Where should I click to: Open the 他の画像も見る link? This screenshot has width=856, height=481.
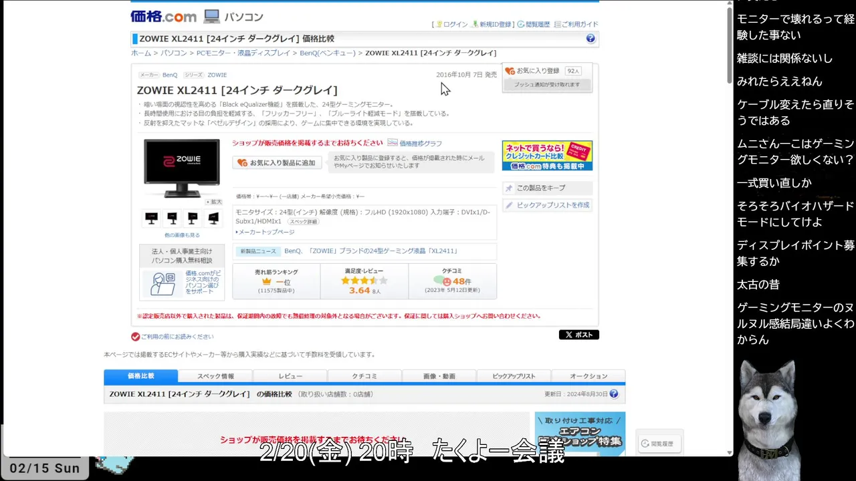pos(182,235)
